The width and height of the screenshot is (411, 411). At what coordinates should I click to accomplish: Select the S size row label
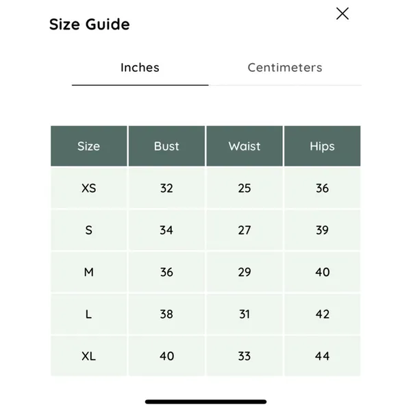click(89, 230)
